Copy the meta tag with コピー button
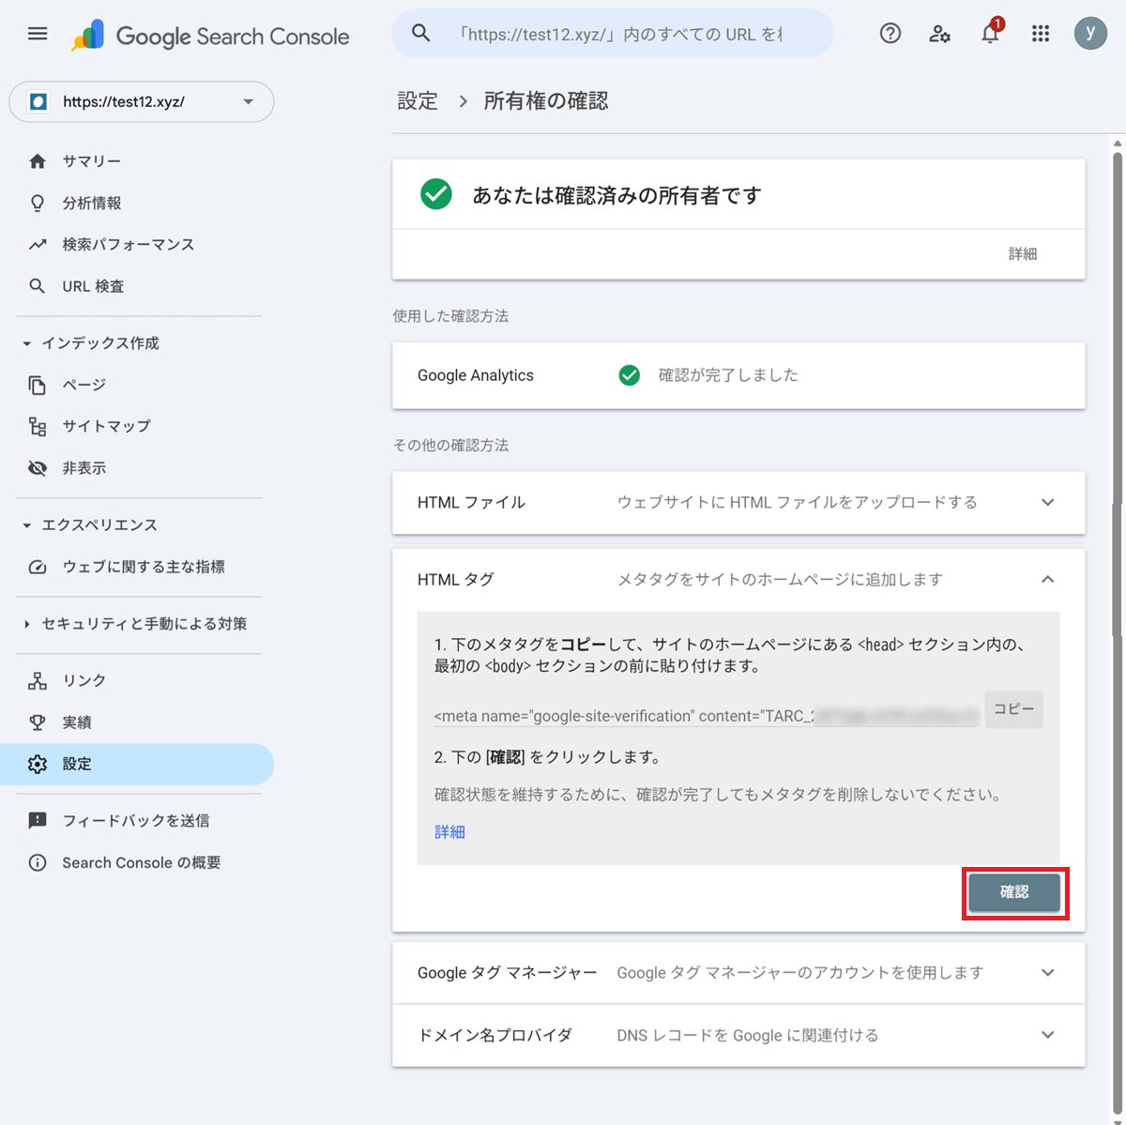 coord(1013,709)
